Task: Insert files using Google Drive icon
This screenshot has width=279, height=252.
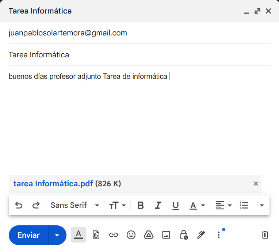Action: click(x=149, y=235)
